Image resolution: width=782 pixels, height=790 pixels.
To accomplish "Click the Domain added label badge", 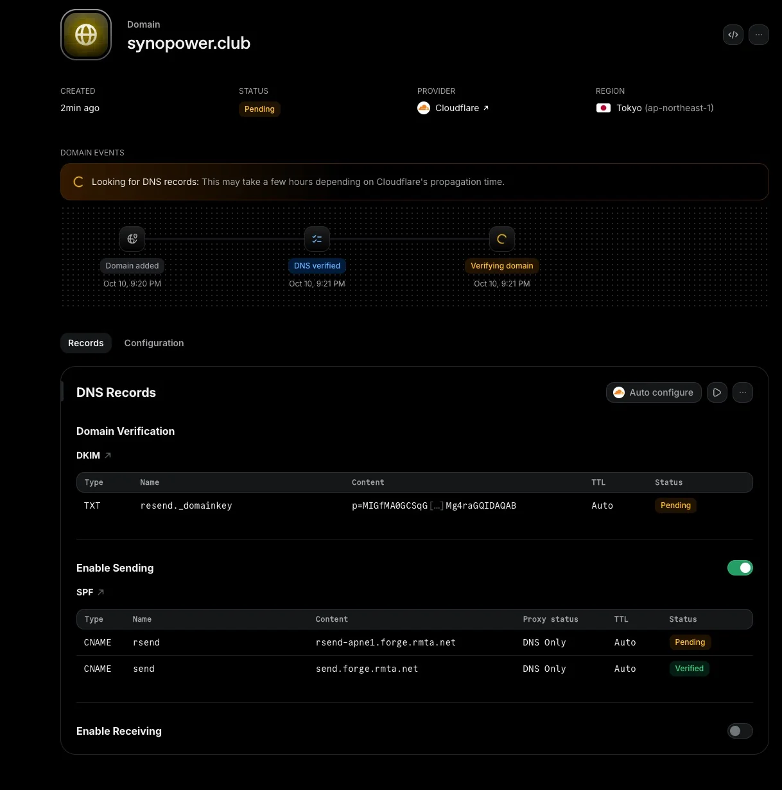I will [x=132, y=266].
